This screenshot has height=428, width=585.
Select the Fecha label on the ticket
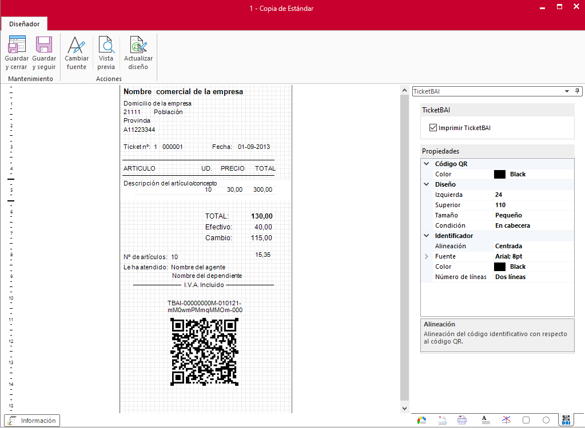coord(222,147)
